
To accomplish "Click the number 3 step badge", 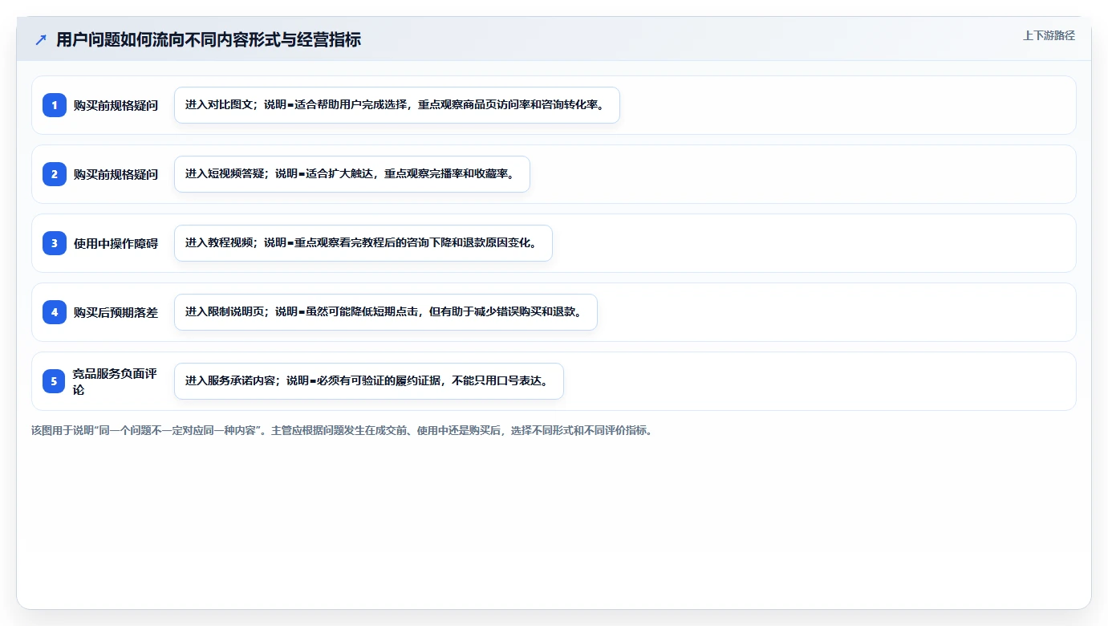I will [55, 243].
